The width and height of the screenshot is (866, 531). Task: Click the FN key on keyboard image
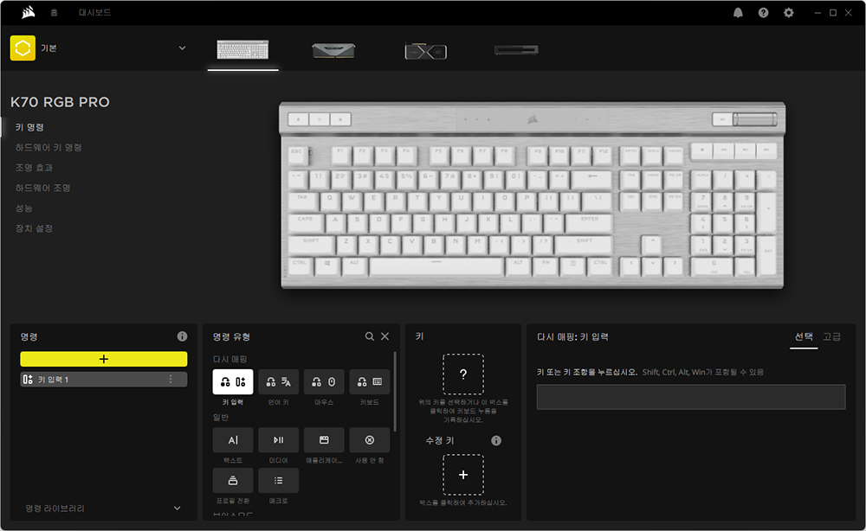(x=546, y=265)
